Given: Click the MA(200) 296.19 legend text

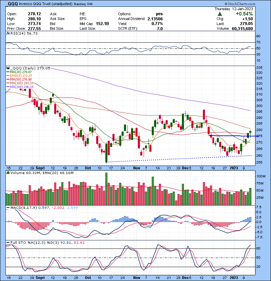Looking at the screenshot, I should 22,87.
